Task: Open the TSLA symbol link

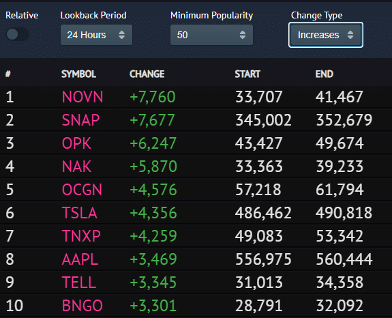Action: pyautogui.click(x=80, y=213)
